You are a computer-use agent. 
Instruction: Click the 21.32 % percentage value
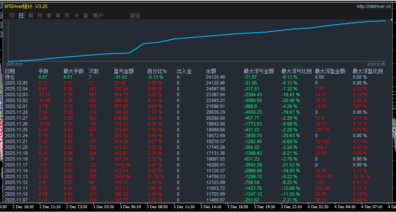[x=156, y=176]
